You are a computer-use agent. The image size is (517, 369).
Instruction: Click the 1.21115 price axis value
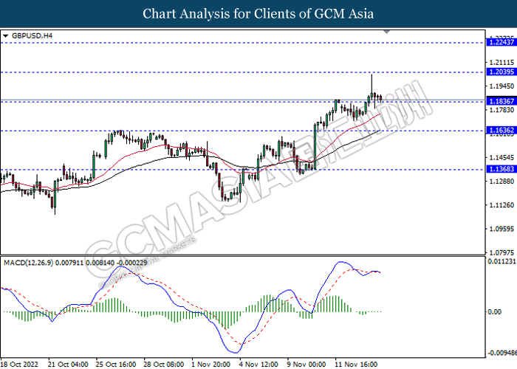click(x=501, y=62)
